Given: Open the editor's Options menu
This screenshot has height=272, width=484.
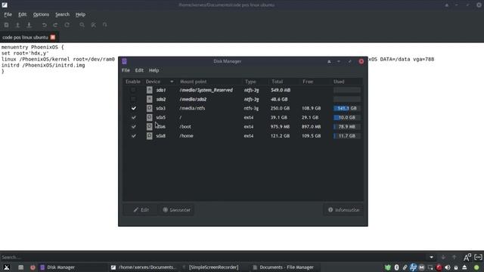Looking at the screenshot, I should (41, 14).
